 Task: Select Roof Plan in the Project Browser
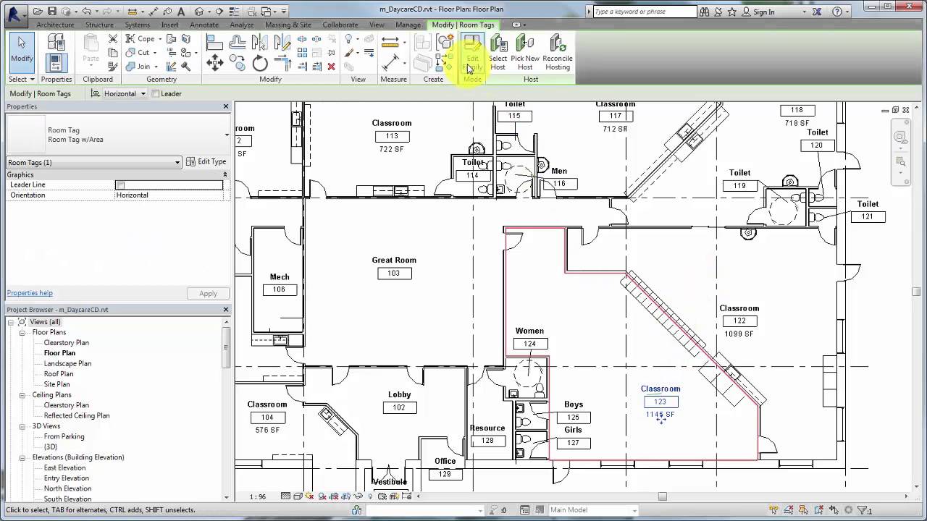[x=59, y=373]
